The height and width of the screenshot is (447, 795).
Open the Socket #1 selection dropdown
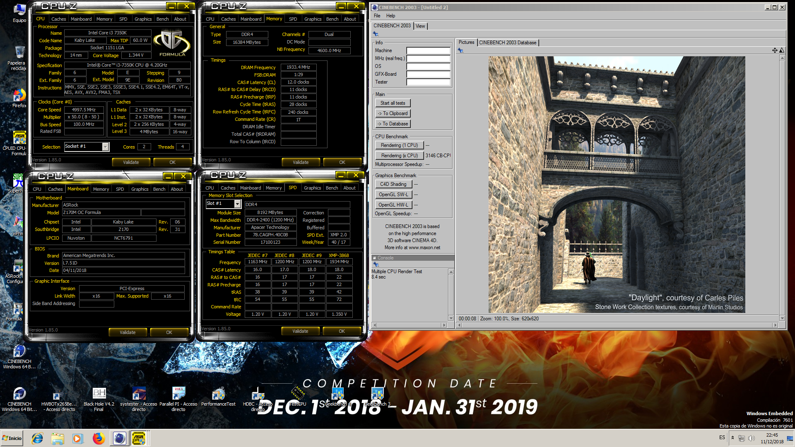(x=106, y=147)
